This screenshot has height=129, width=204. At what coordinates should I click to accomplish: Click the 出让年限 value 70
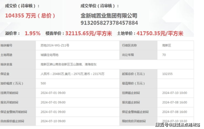point(164,55)
